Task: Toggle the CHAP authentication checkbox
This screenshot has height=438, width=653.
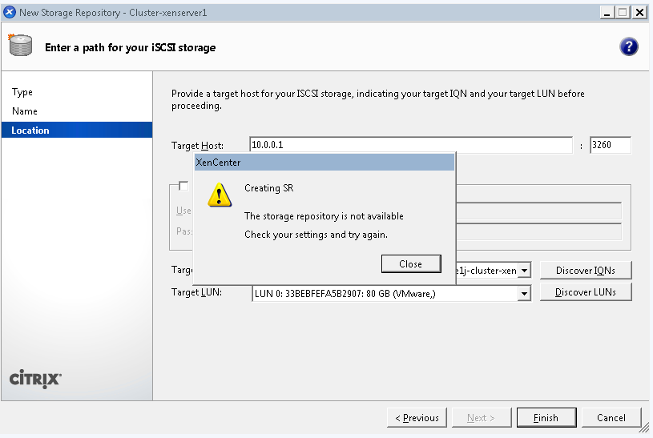Action: [183, 186]
